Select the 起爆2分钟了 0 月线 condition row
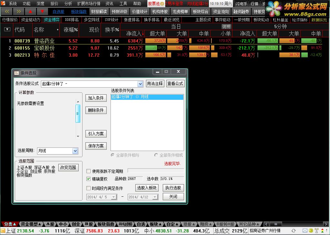The width and height of the screenshot is (330, 235). point(147,97)
